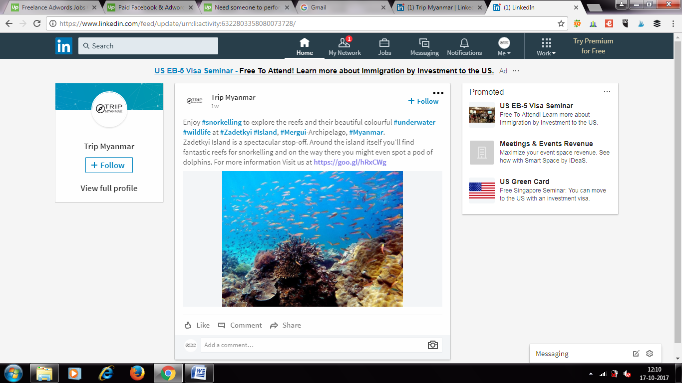Screen dimensions: 682x383
Task: Open the Messaging nav icon
Action: [x=424, y=46]
